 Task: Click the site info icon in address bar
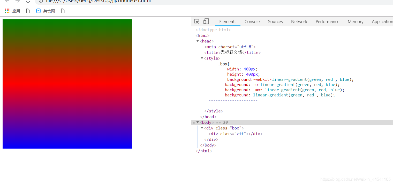pos(41,1)
